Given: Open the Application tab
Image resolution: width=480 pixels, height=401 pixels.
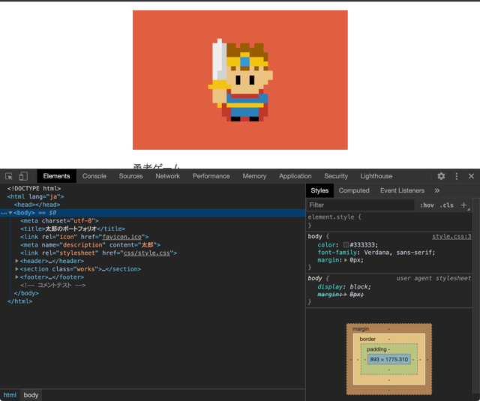Looking at the screenshot, I should coord(295,176).
